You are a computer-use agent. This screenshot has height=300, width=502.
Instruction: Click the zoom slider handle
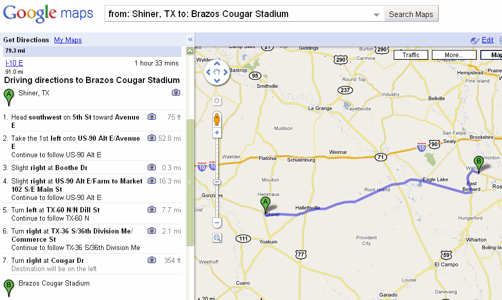coord(217,182)
